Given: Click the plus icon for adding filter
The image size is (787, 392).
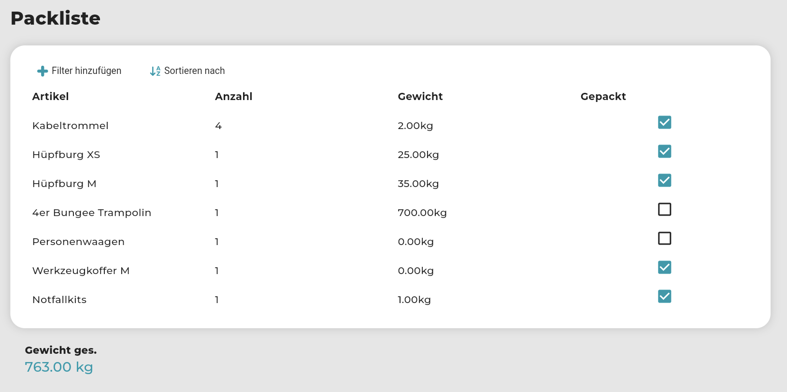Looking at the screenshot, I should pos(43,71).
